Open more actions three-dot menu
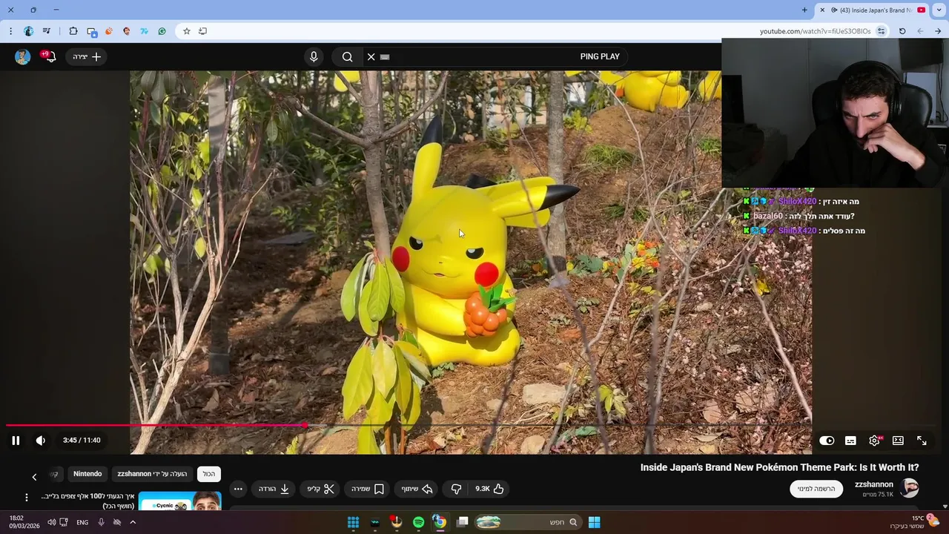 point(238,489)
